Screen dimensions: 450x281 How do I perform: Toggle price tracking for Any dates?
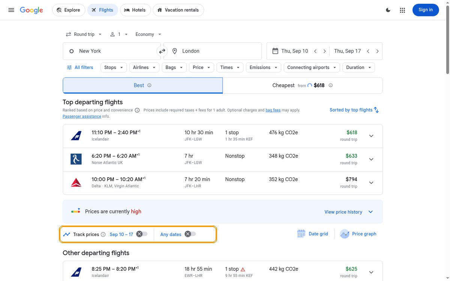point(190,234)
